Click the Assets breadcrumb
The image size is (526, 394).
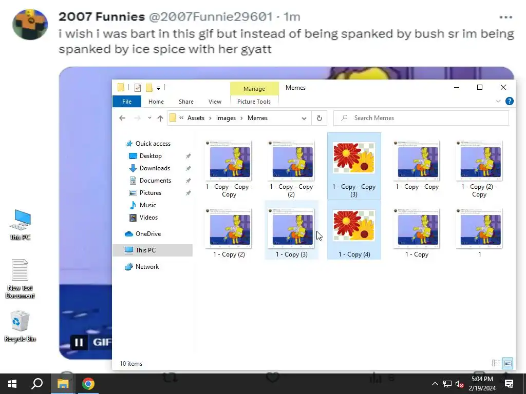196,118
